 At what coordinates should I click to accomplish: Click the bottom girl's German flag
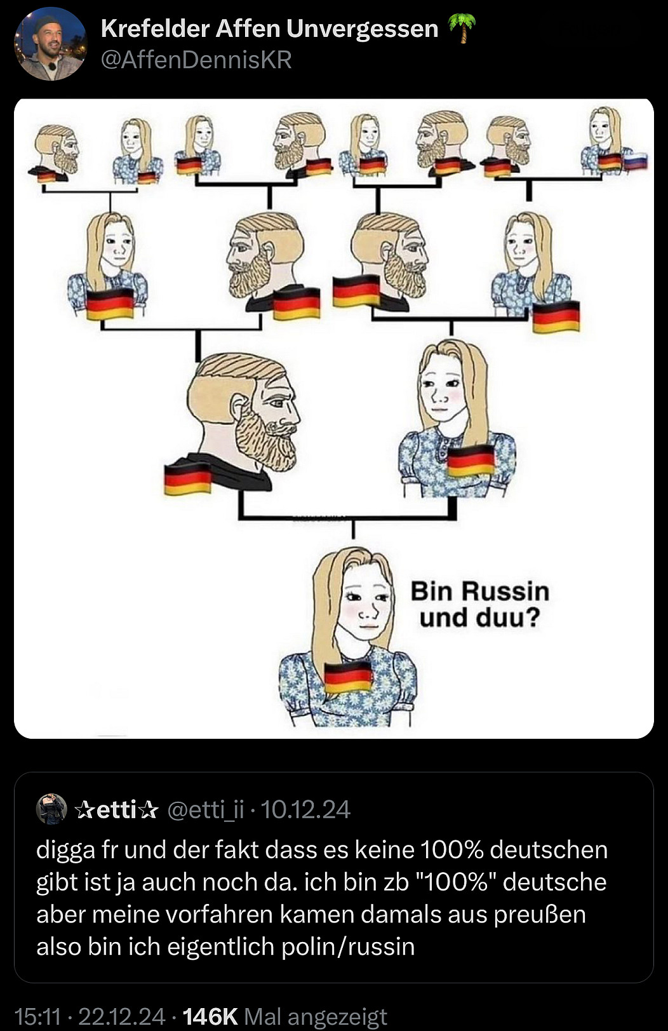tap(347, 677)
